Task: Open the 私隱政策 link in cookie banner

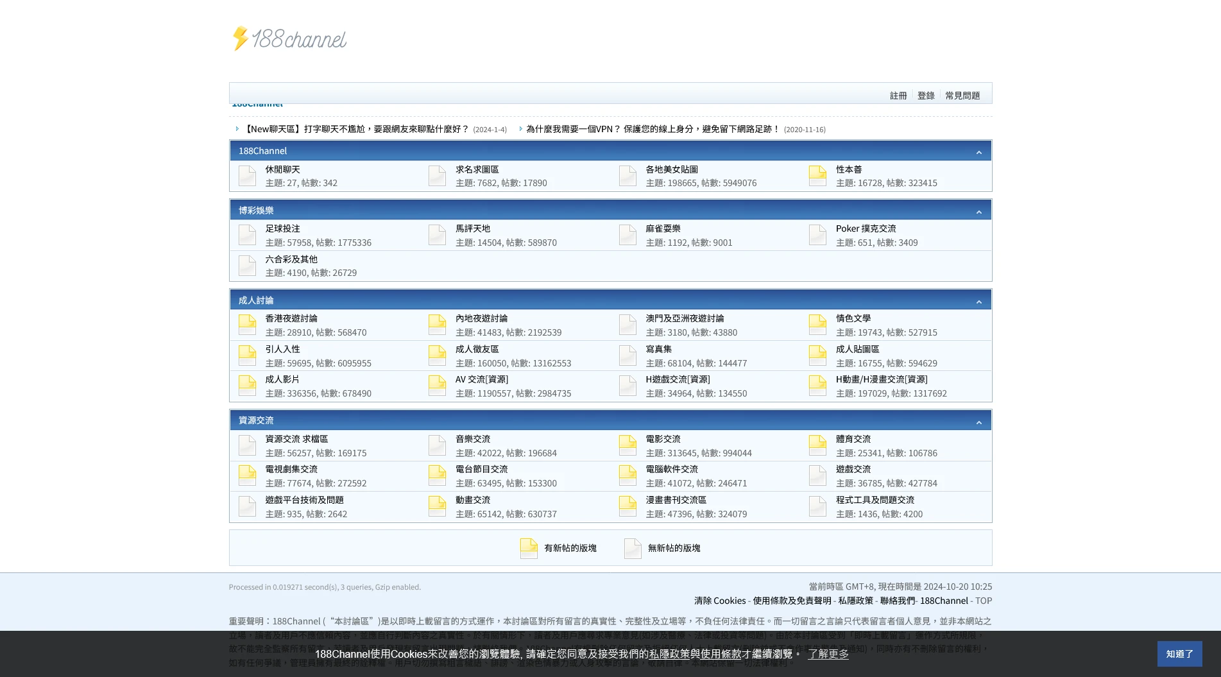Action: click(x=669, y=654)
